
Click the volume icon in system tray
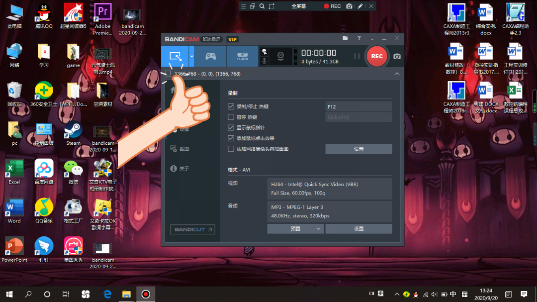(x=434, y=294)
